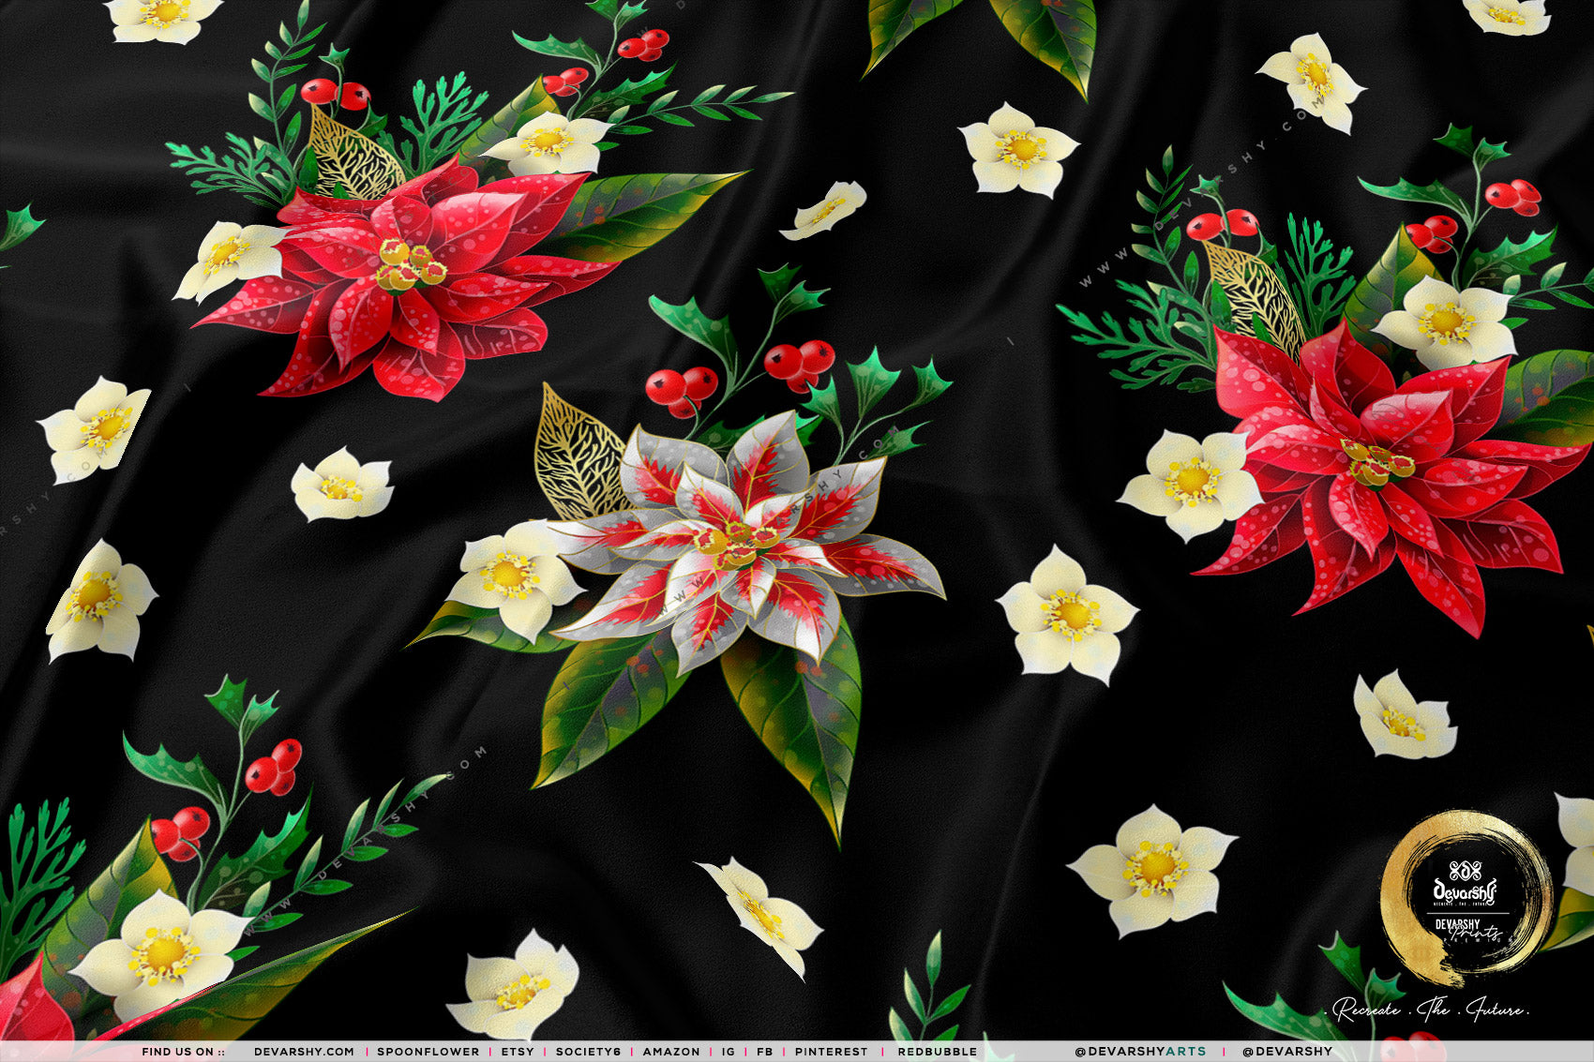The height and width of the screenshot is (1062, 1594).
Task: Click the IG social link
Action: click(x=729, y=1052)
